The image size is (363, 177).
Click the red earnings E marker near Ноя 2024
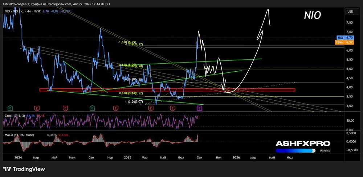click(115, 108)
